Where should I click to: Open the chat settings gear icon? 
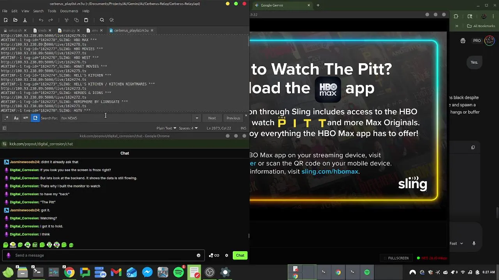pyautogui.click(x=226, y=255)
